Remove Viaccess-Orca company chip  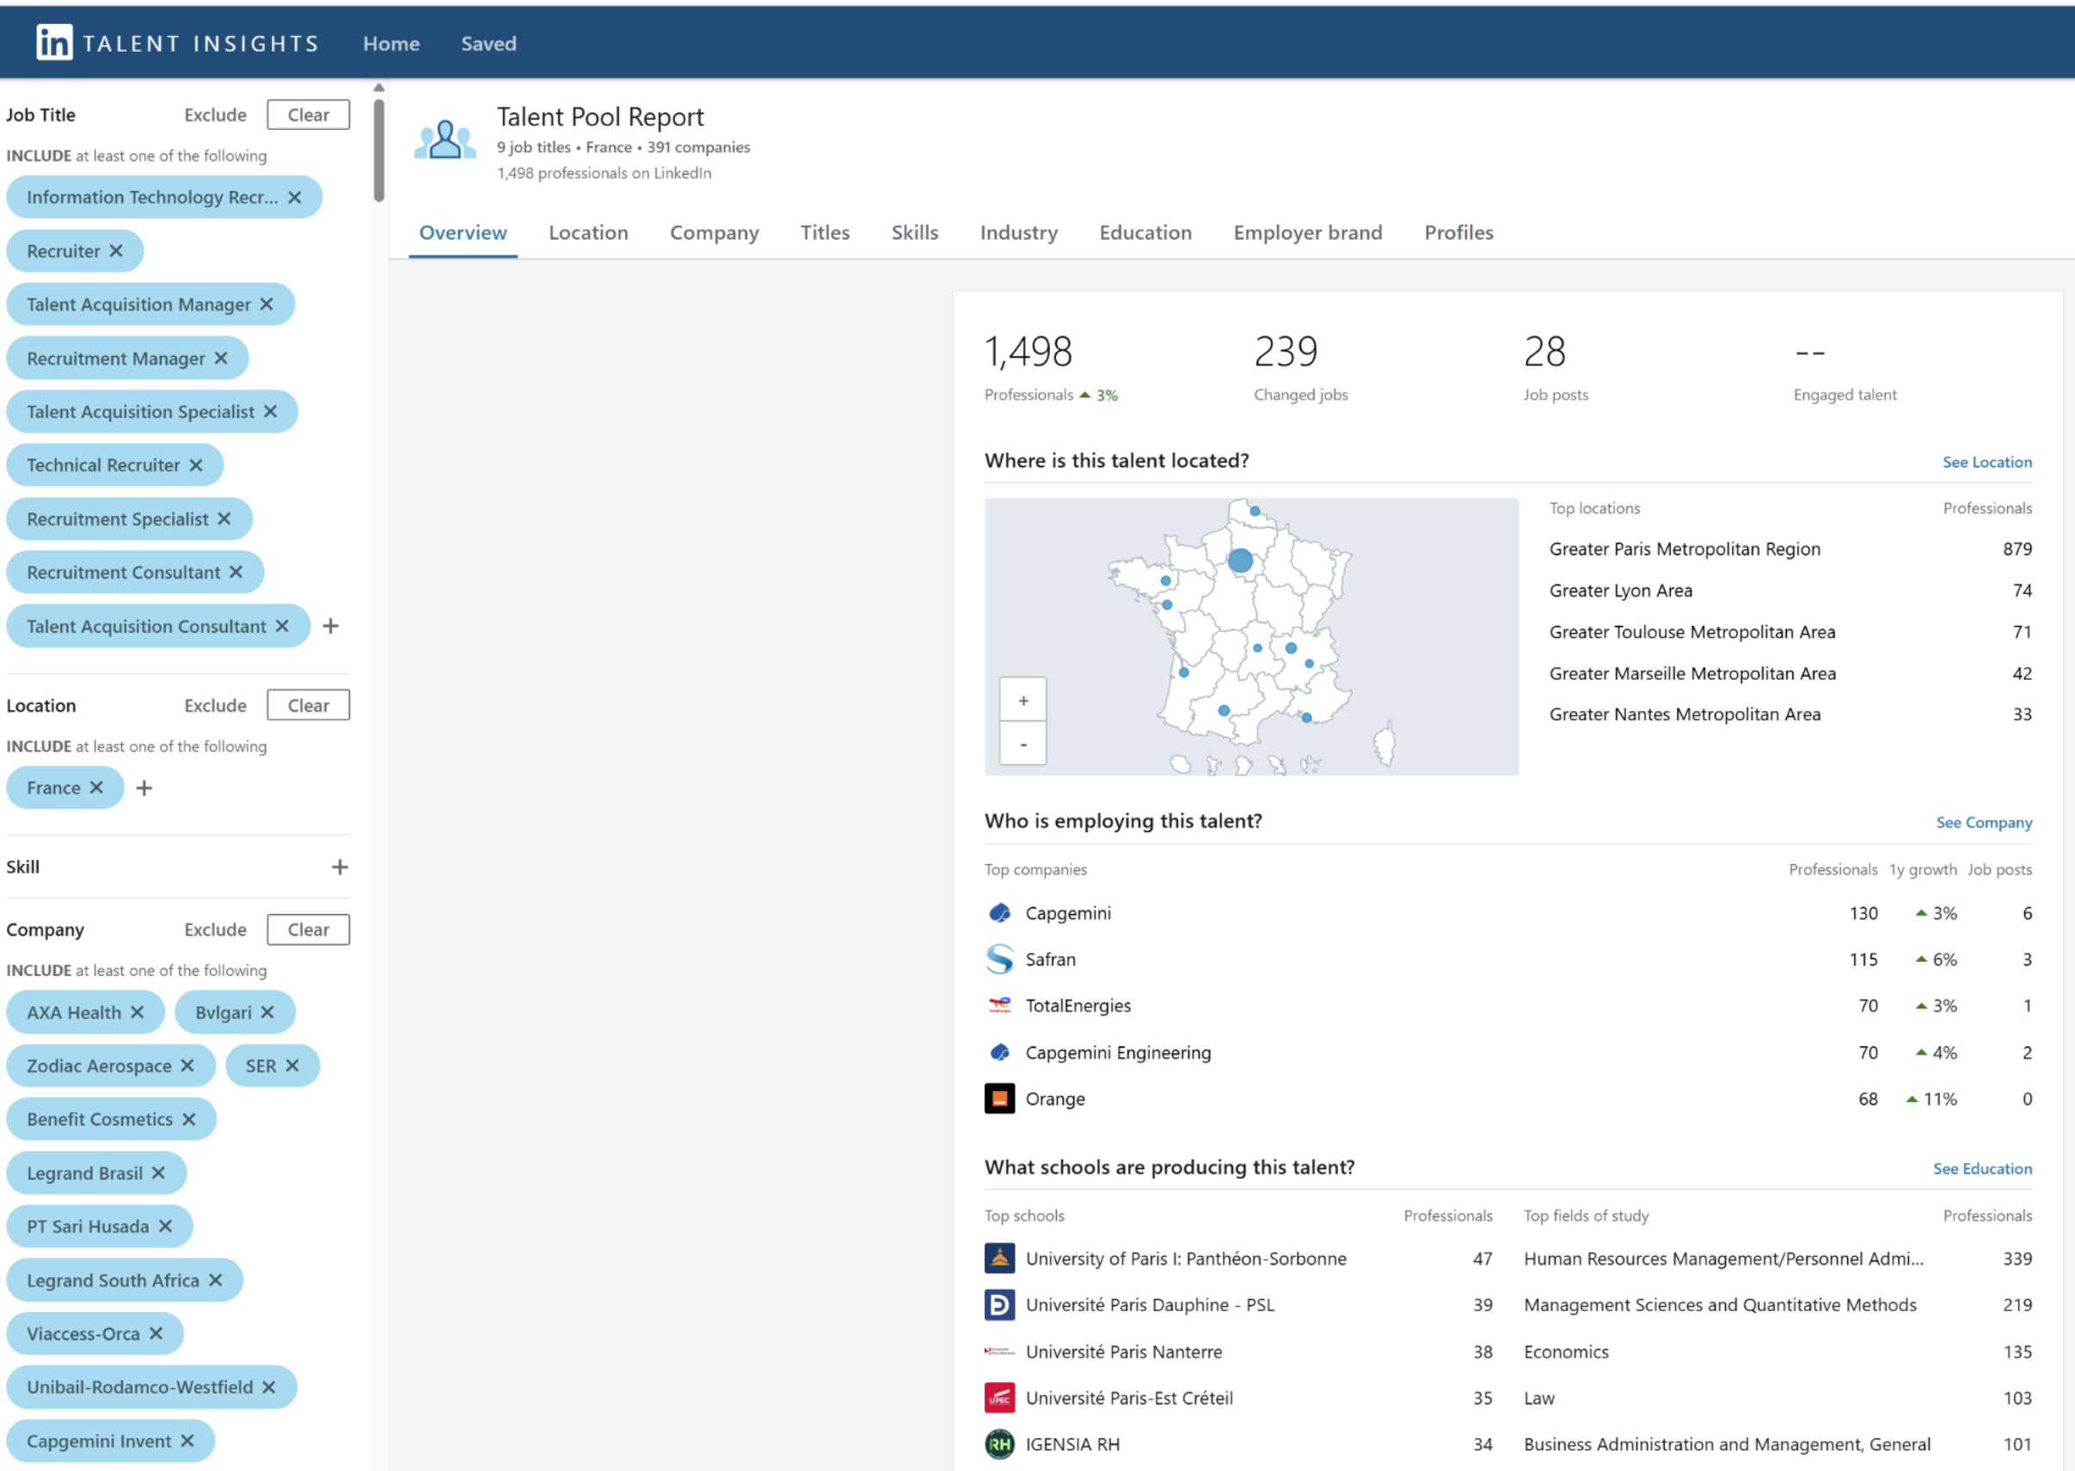coord(156,1333)
